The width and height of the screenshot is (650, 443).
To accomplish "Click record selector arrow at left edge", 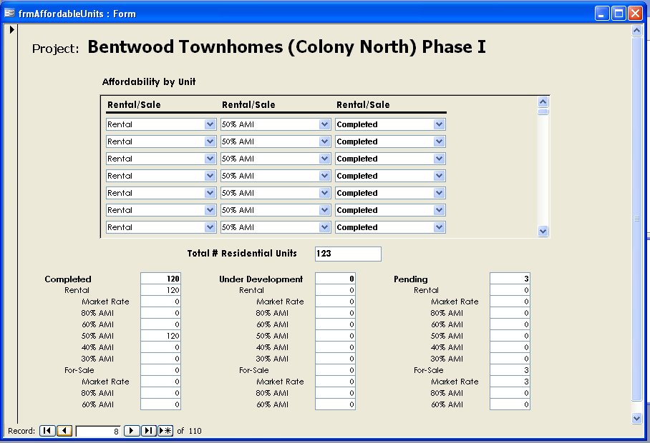I will point(11,29).
